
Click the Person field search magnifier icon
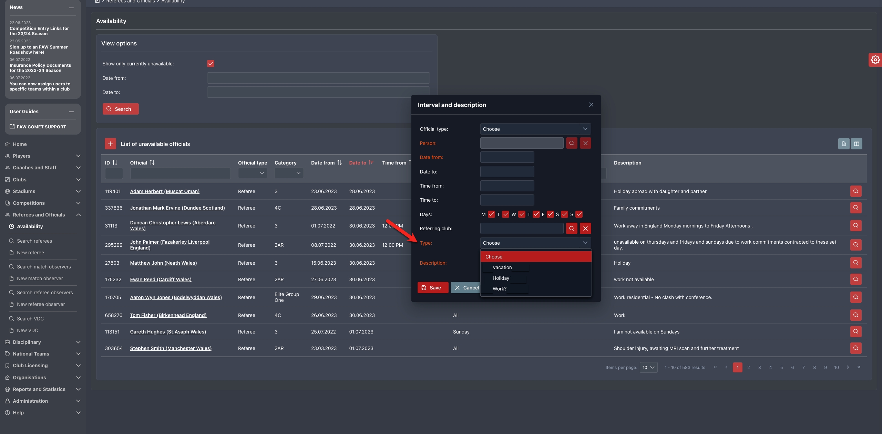coord(572,143)
